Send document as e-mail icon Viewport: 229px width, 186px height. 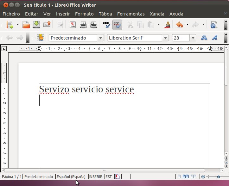(x=47, y=25)
